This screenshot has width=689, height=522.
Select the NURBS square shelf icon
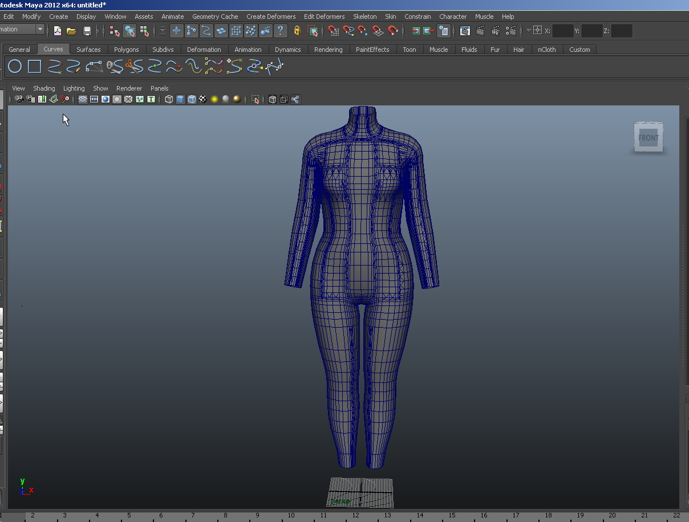(x=34, y=67)
